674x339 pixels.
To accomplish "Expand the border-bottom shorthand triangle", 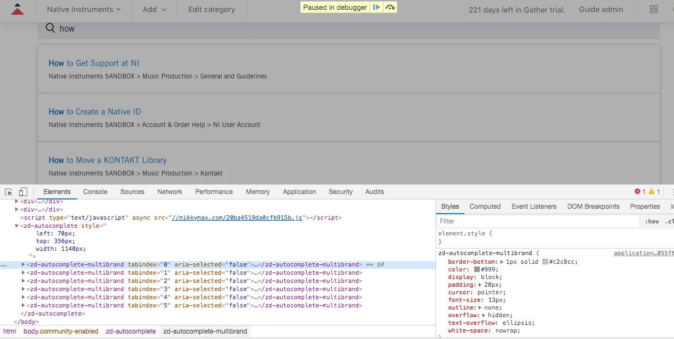I will (x=502, y=262).
